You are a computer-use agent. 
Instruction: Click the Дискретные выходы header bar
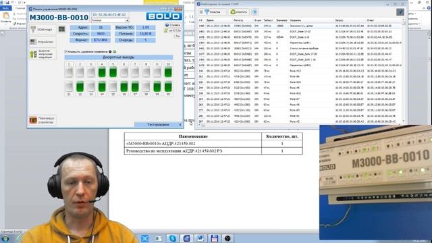119,57
